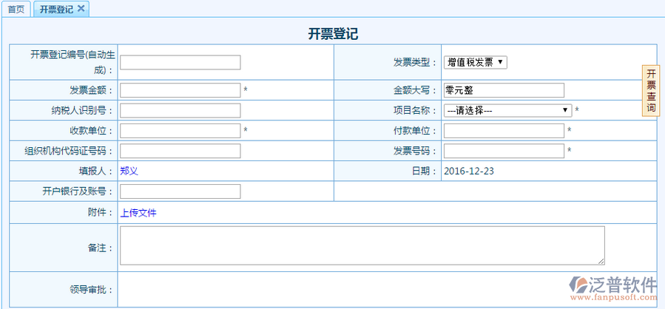The height and width of the screenshot is (309, 665).
Task: Click the 上传文件 link
Action: (x=138, y=213)
